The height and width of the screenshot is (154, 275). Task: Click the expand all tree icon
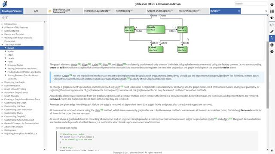click(x=3, y=18)
